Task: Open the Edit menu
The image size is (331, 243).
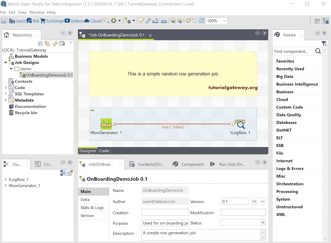Action: (x=12, y=13)
